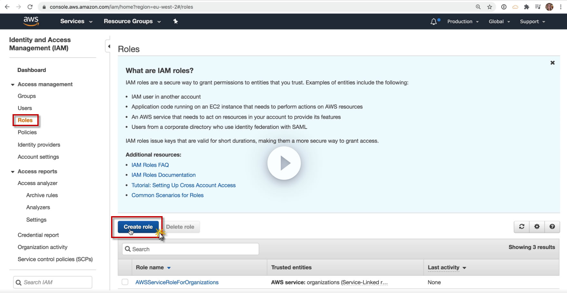
Task: Open the IAM Roles FAQ link
Action: point(150,165)
